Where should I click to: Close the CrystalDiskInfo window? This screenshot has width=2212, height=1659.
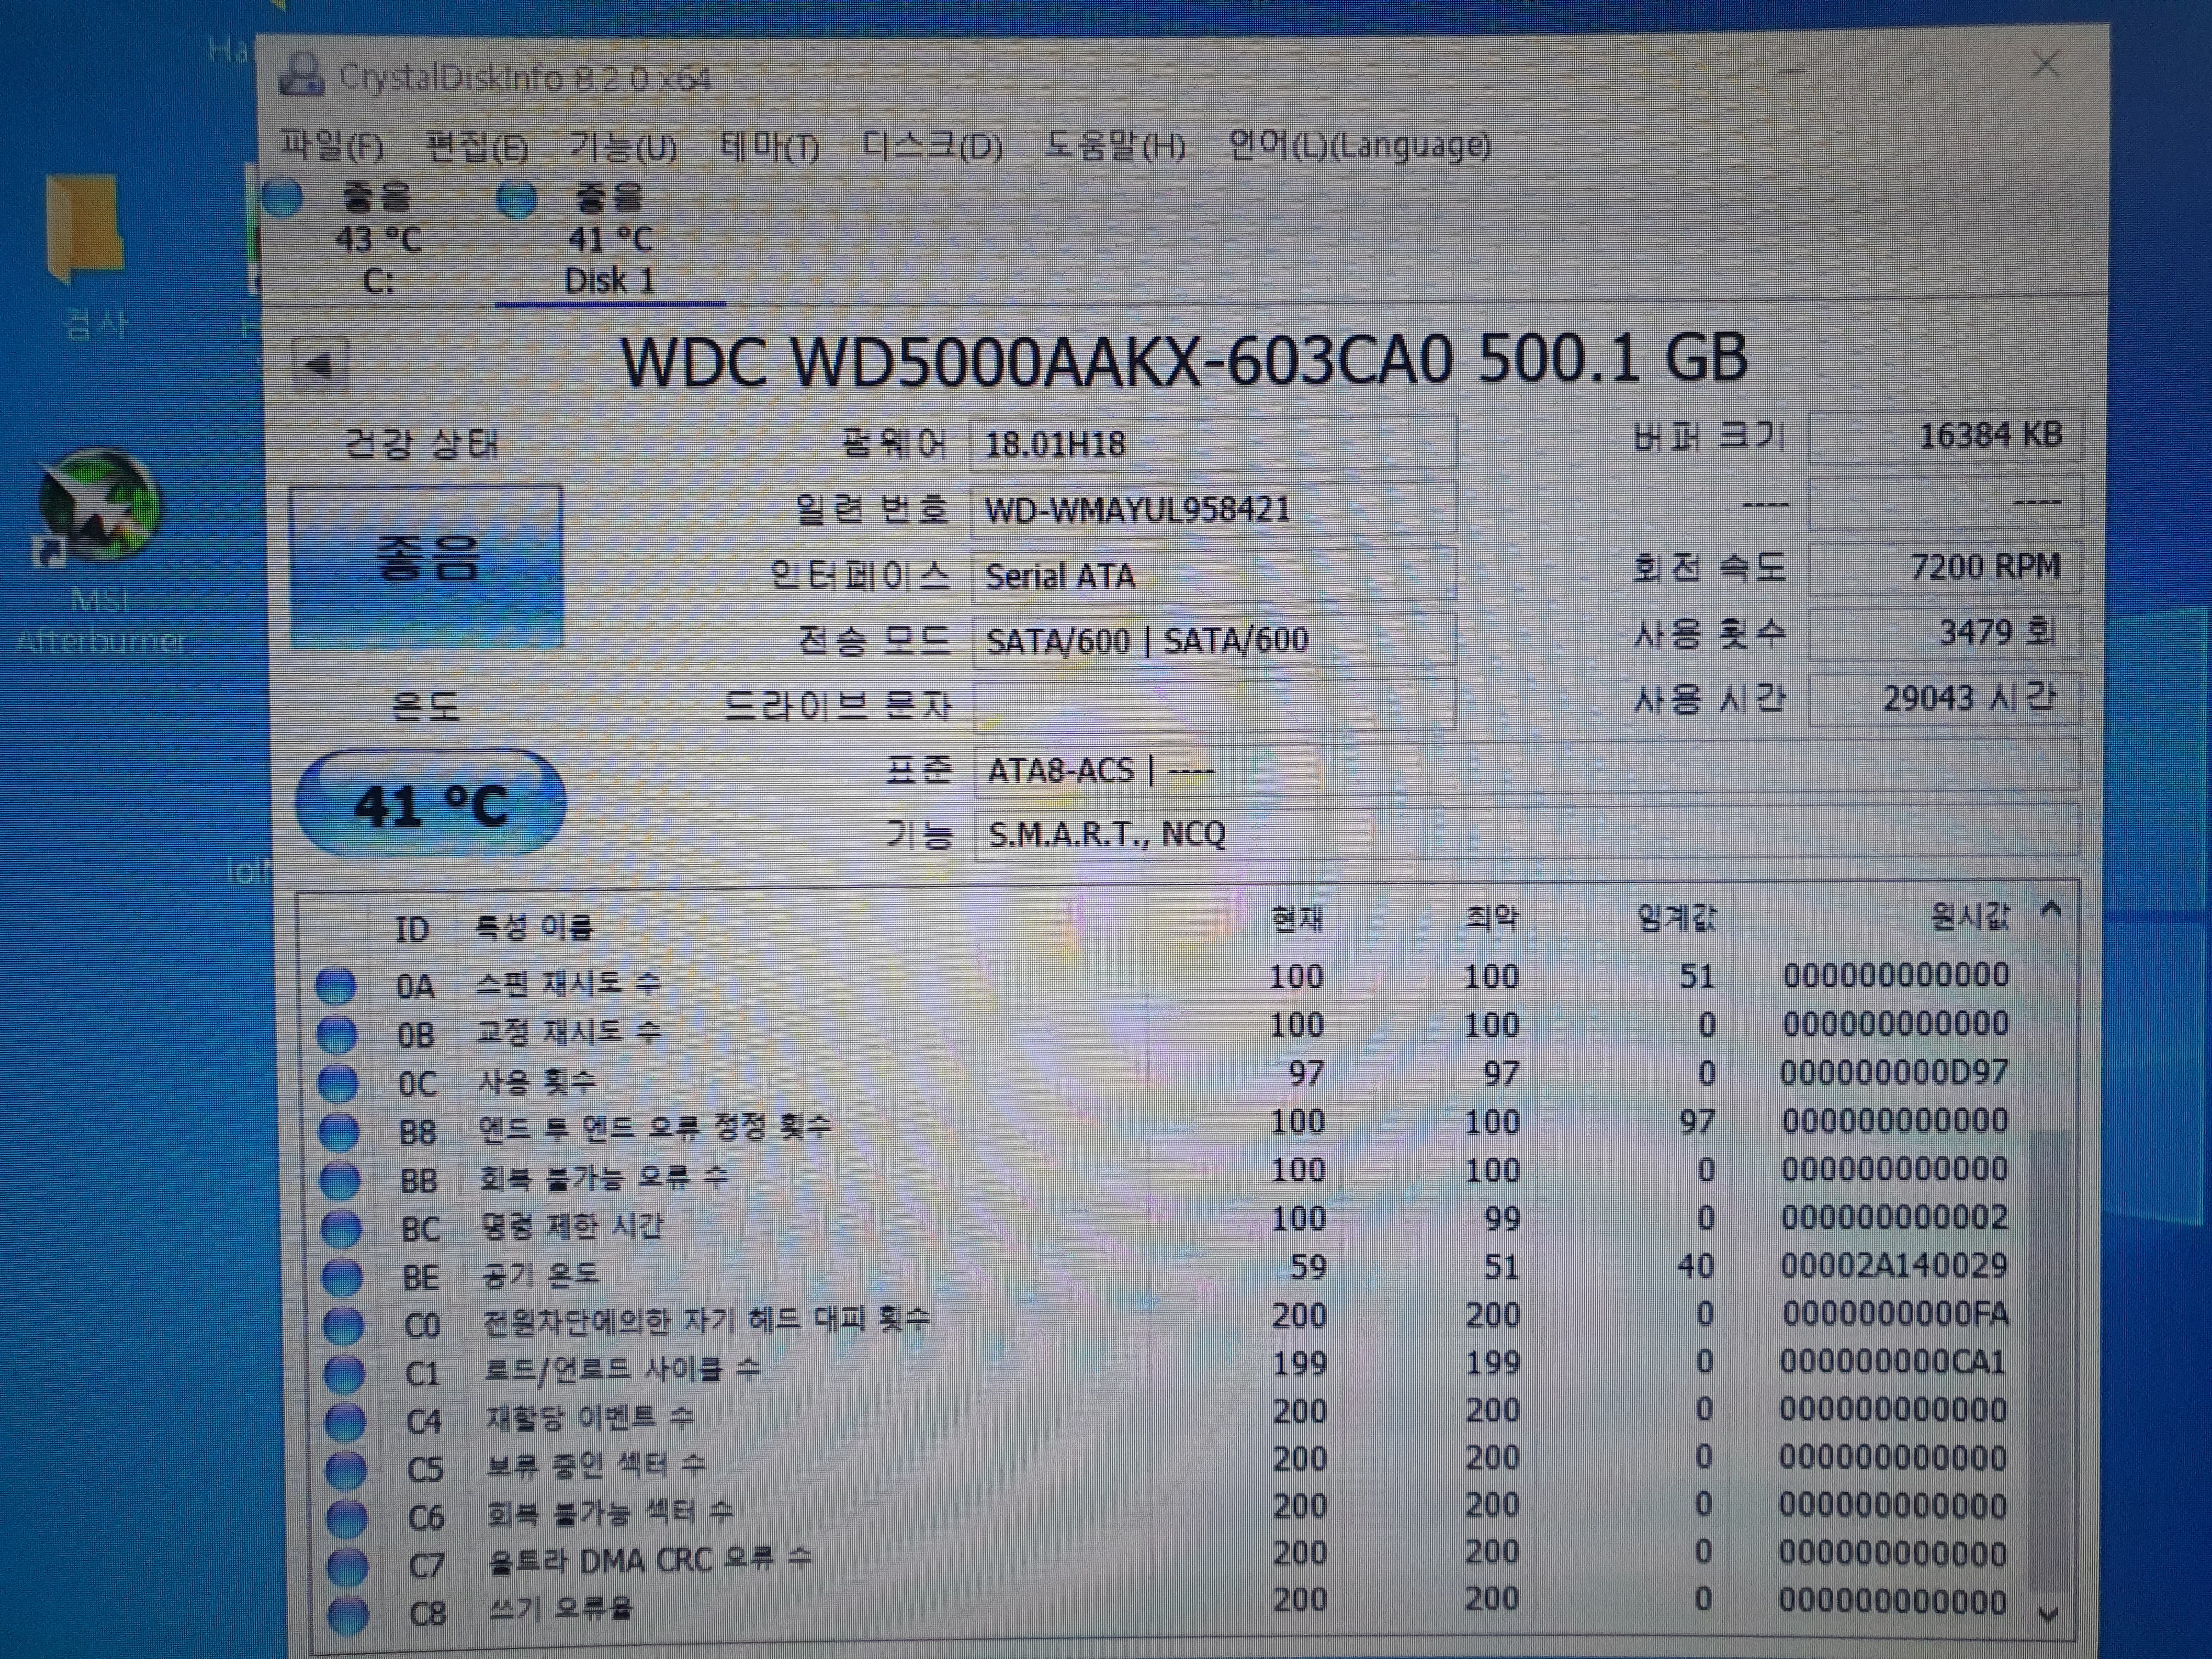tap(2045, 65)
